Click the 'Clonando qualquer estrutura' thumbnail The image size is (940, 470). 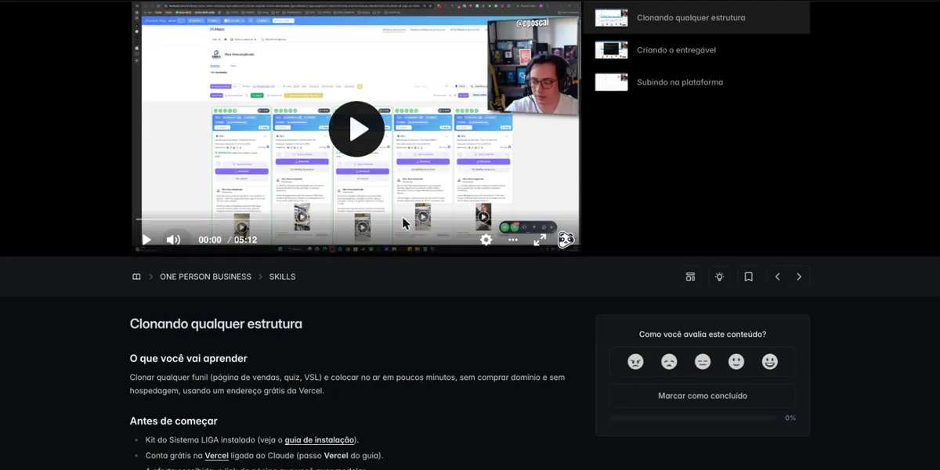(611, 18)
